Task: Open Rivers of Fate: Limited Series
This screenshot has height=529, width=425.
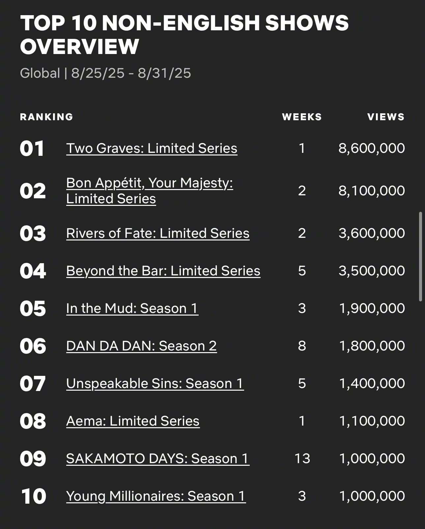Action: click(x=158, y=234)
